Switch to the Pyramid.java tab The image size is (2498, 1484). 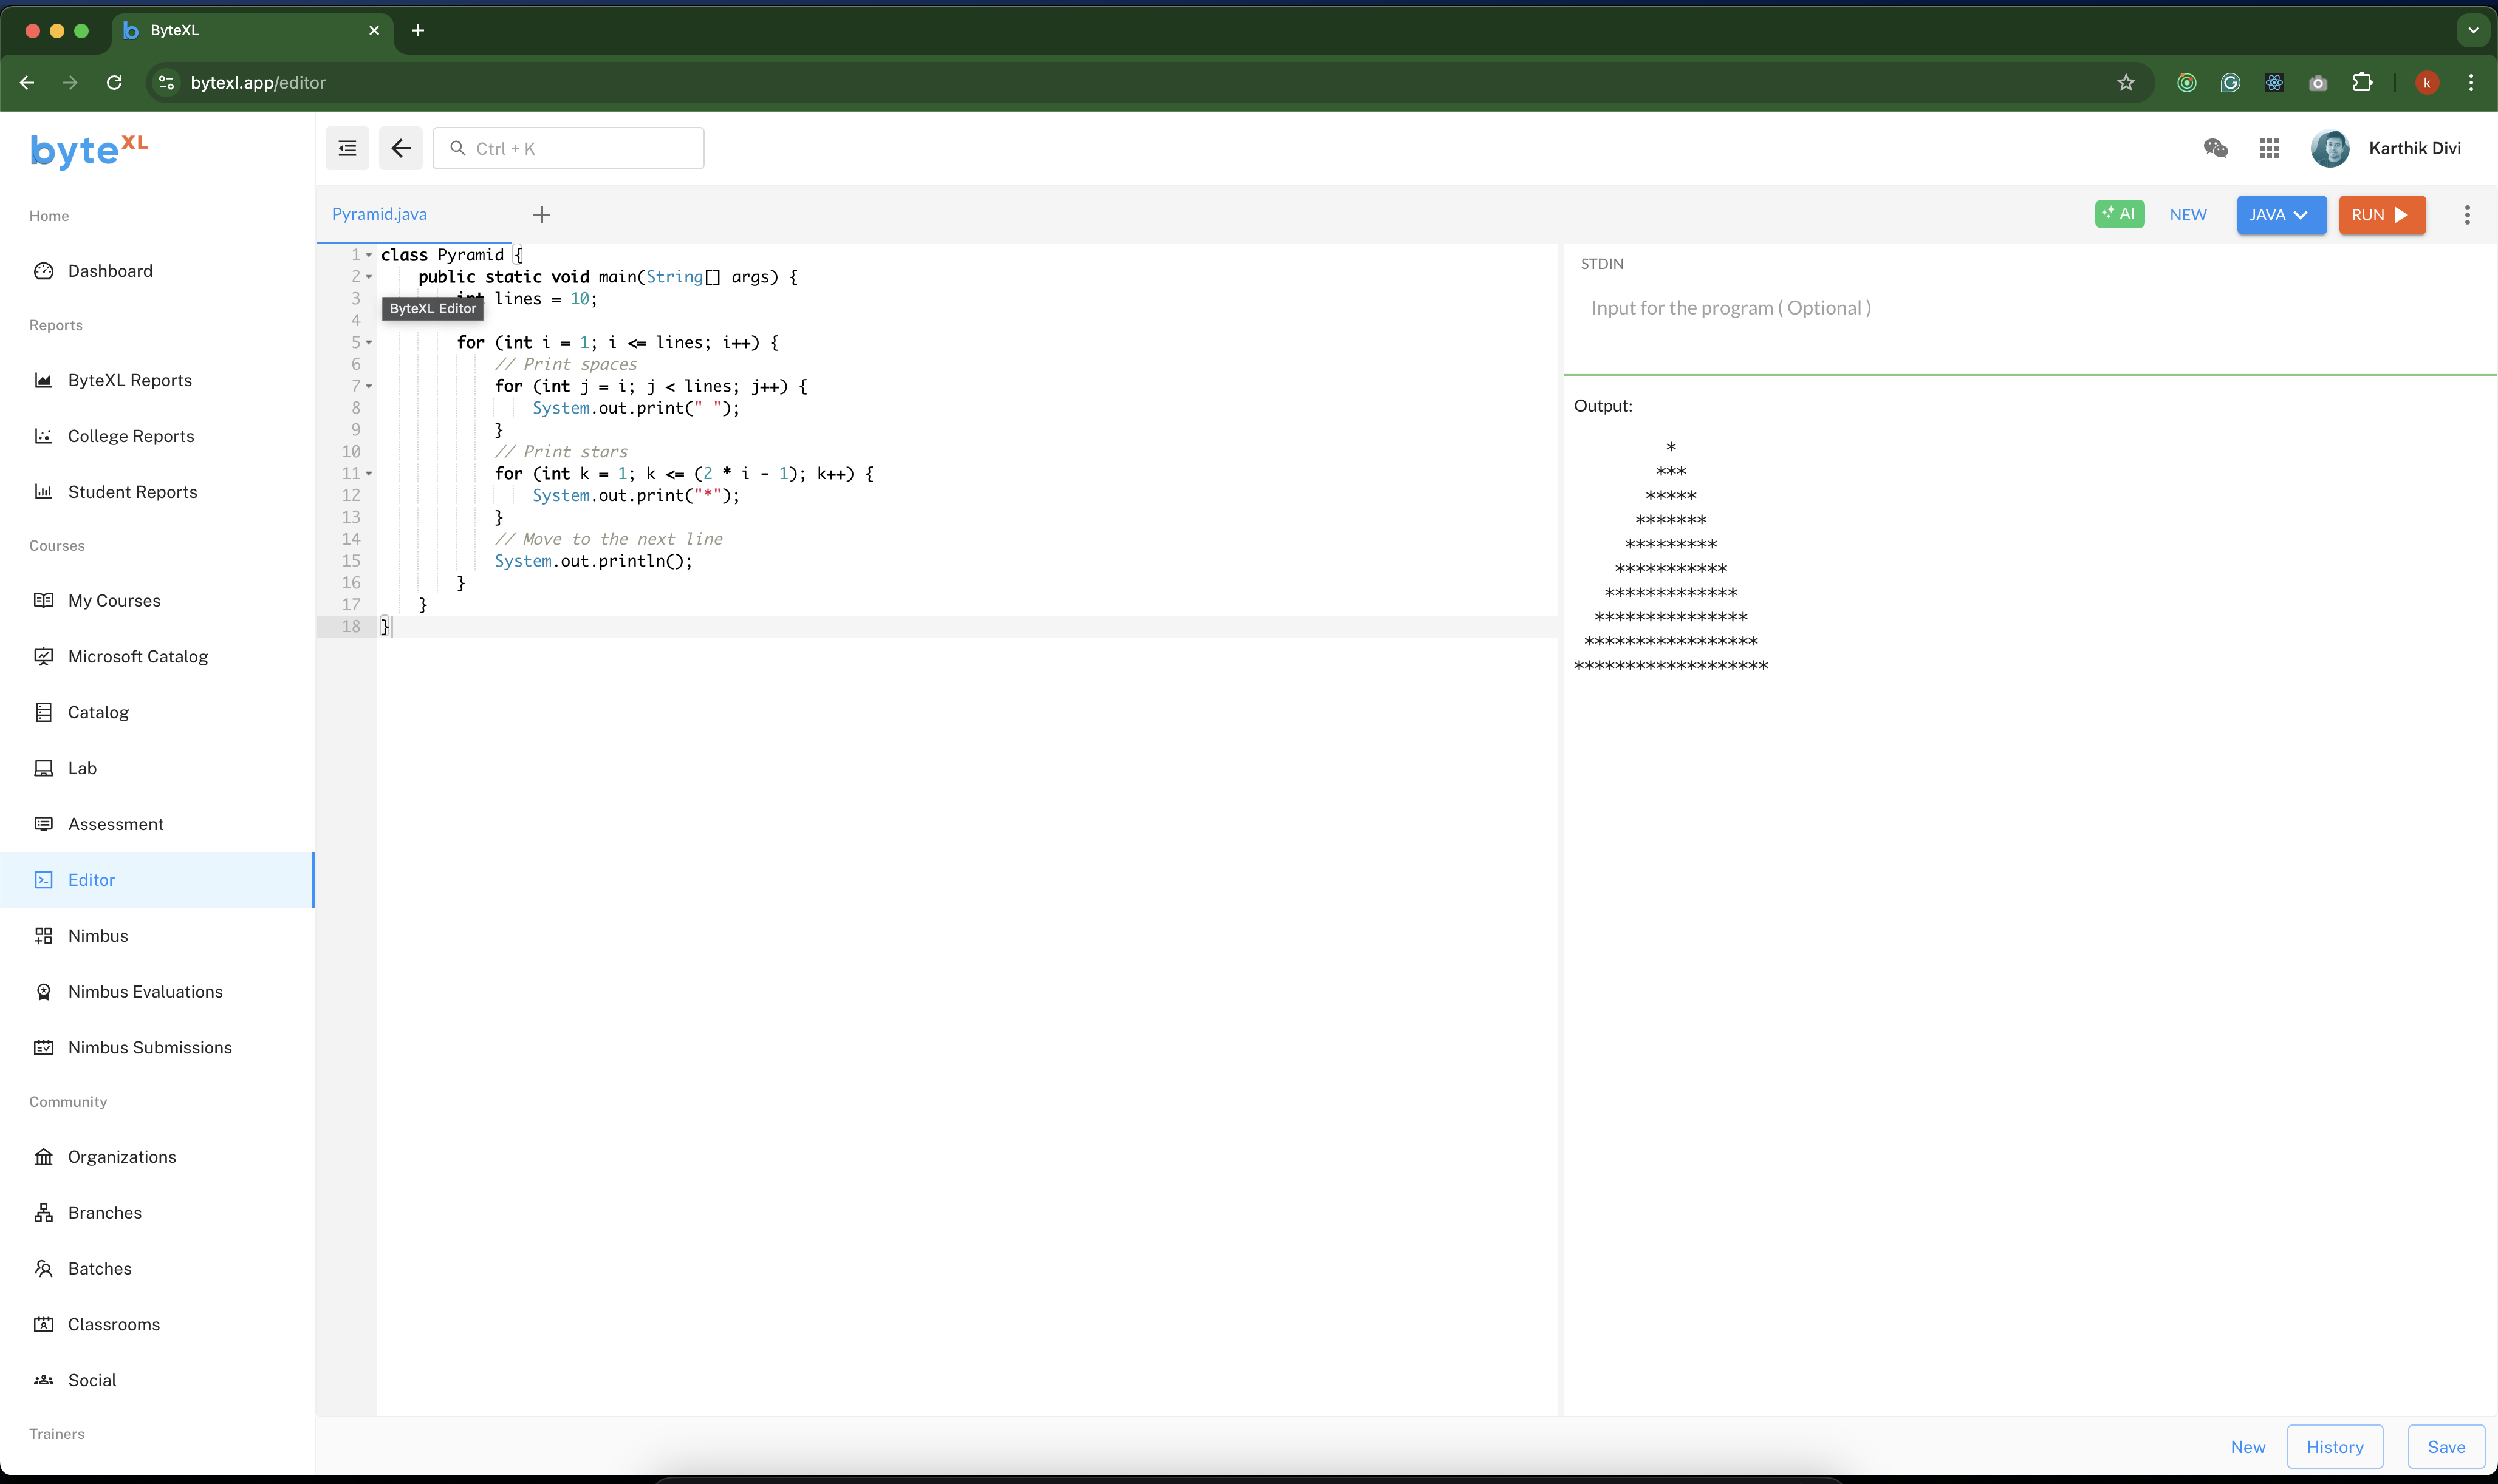click(x=379, y=214)
